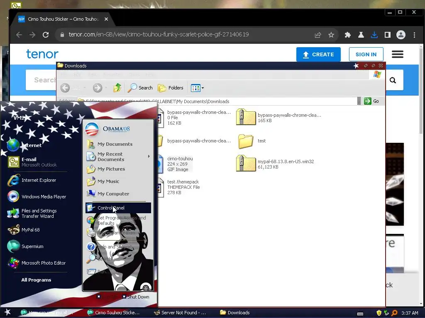Expand All Programs list
Image resolution: width=425 pixels, height=318 pixels.
tap(37, 280)
